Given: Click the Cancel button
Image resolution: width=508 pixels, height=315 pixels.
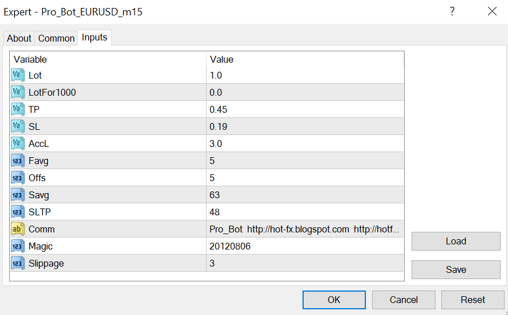Looking at the screenshot, I should (x=404, y=300).
